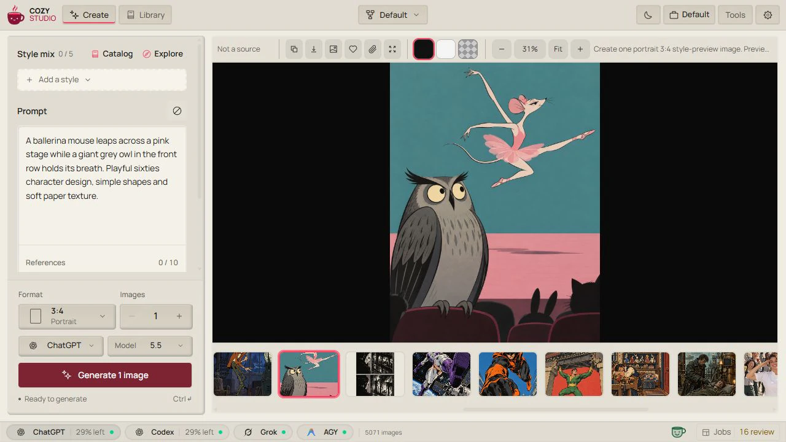Download the current image
This screenshot has height=442, width=786.
point(314,49)
